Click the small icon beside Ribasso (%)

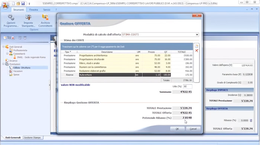(x=251, y=121)
